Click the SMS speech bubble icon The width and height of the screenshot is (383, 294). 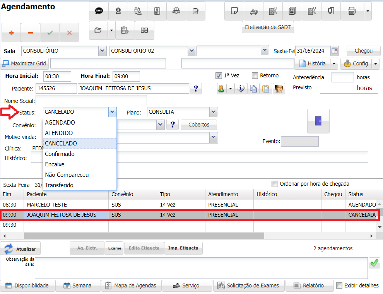pyautogui.click(x=99, y=11)
